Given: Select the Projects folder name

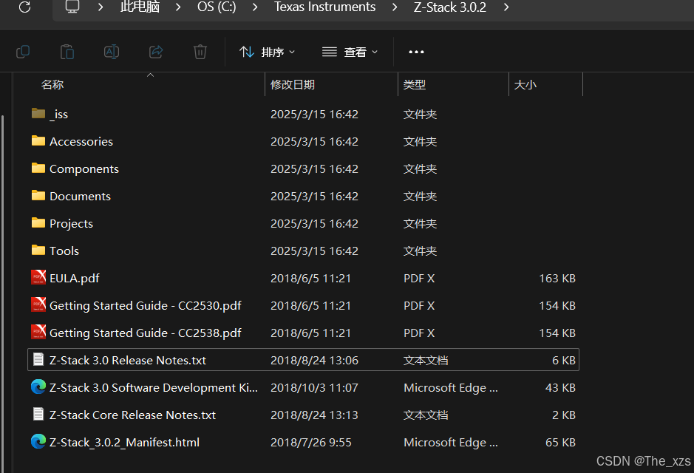Looking at the screenshot, I should click(71, 224).
